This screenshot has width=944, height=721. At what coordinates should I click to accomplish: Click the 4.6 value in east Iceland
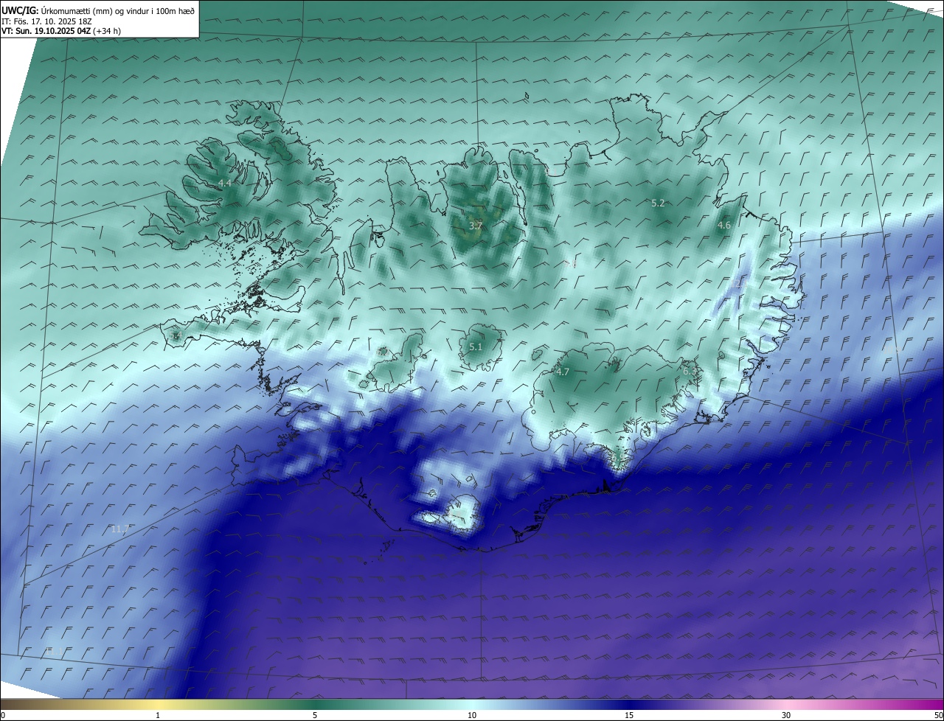[x=724, y=225]
